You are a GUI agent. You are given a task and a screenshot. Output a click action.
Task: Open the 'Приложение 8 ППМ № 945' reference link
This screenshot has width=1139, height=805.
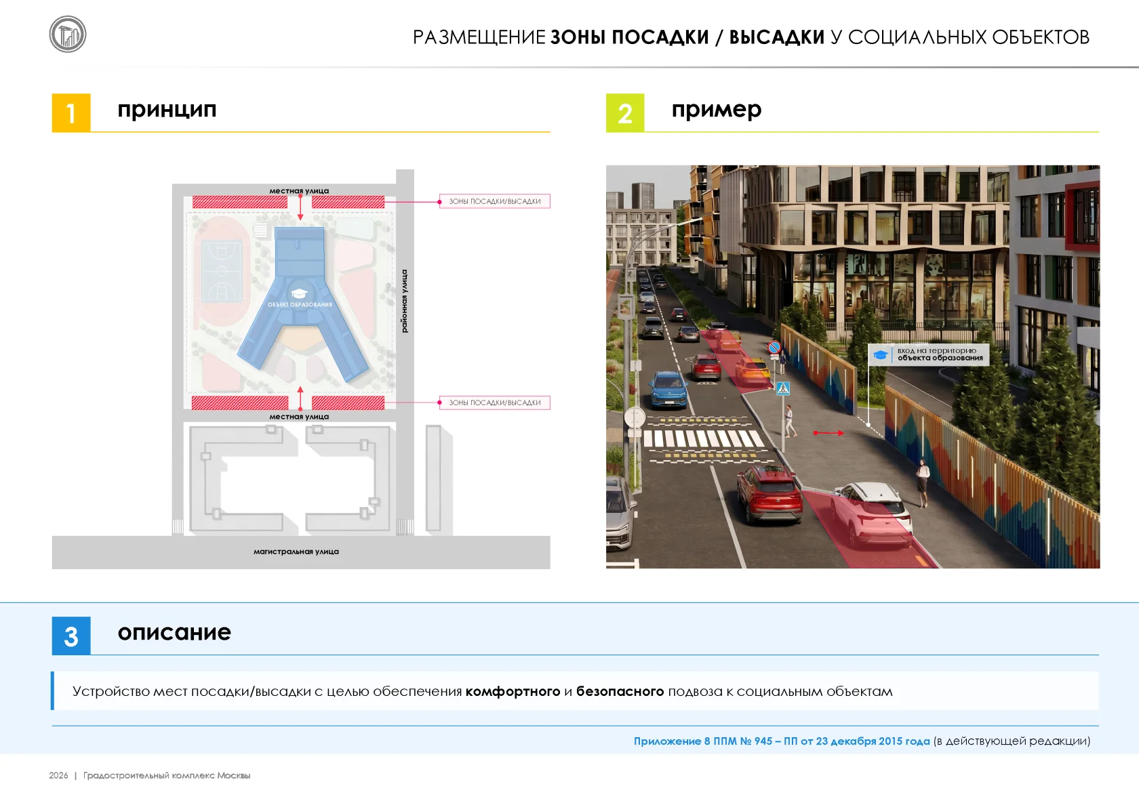[782, 741]
